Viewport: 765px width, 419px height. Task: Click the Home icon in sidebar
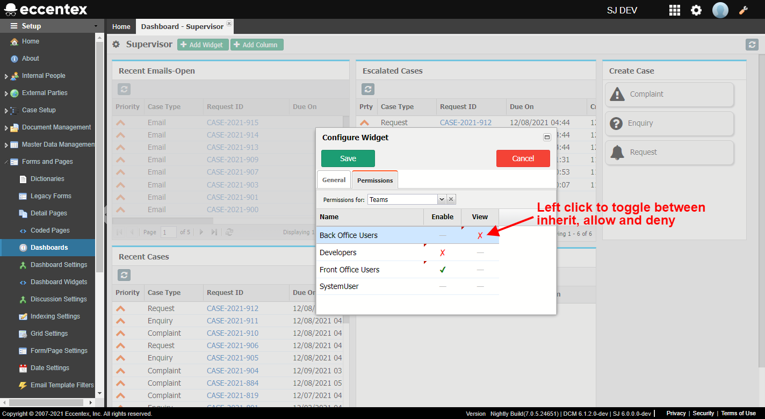click(15, 41)
